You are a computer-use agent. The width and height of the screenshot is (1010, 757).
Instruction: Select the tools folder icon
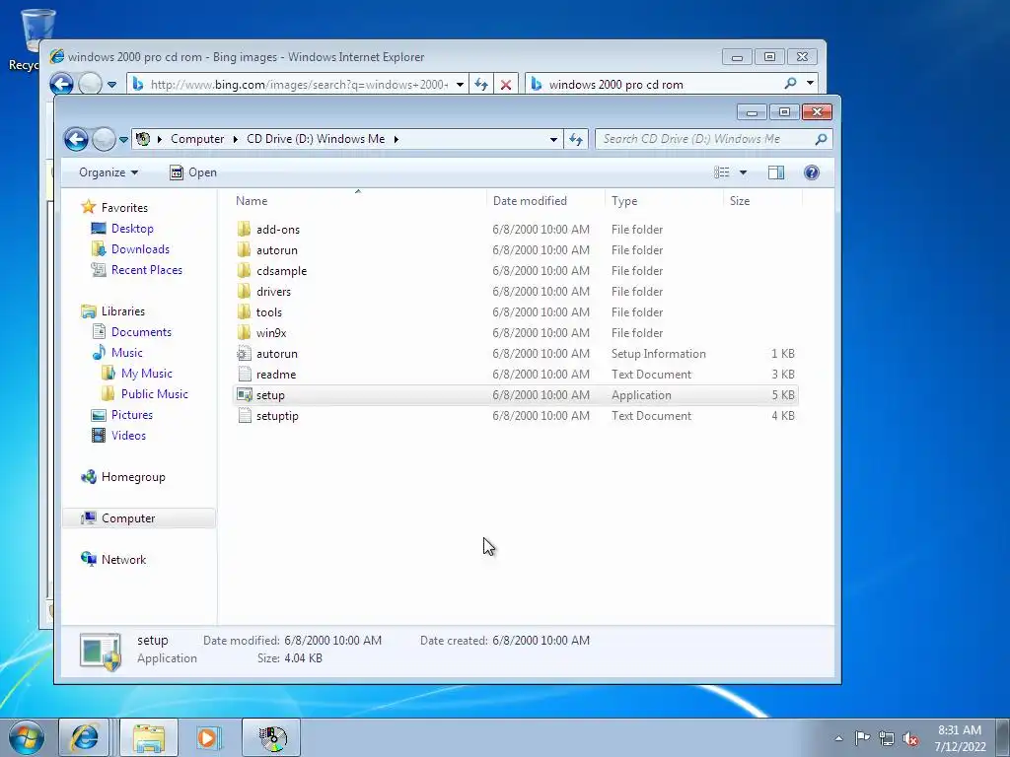[245, 312]
